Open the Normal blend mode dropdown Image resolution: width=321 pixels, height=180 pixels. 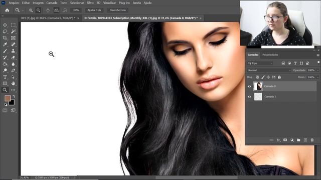tap(269, 70)
